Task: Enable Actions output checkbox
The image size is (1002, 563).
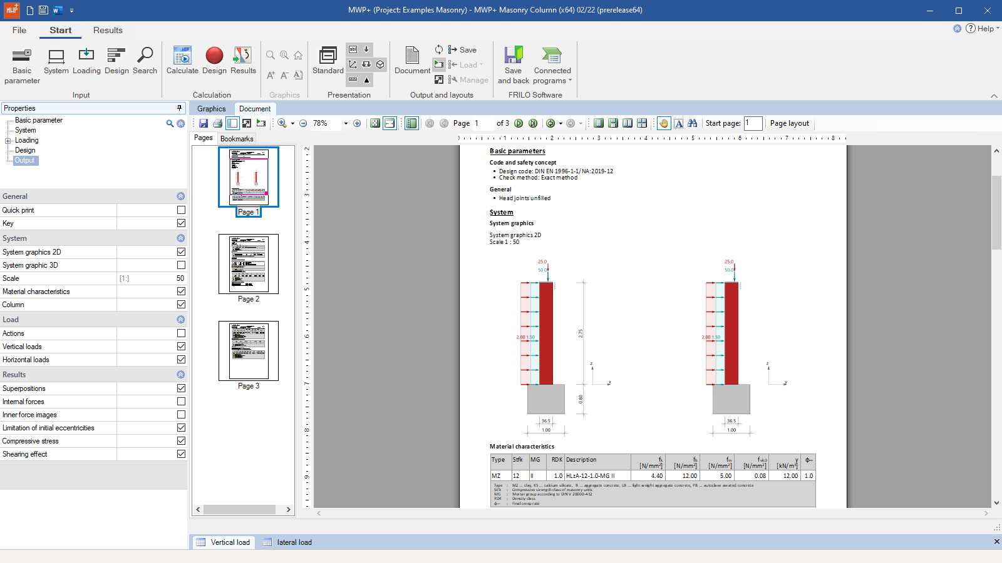Action: 181,333
